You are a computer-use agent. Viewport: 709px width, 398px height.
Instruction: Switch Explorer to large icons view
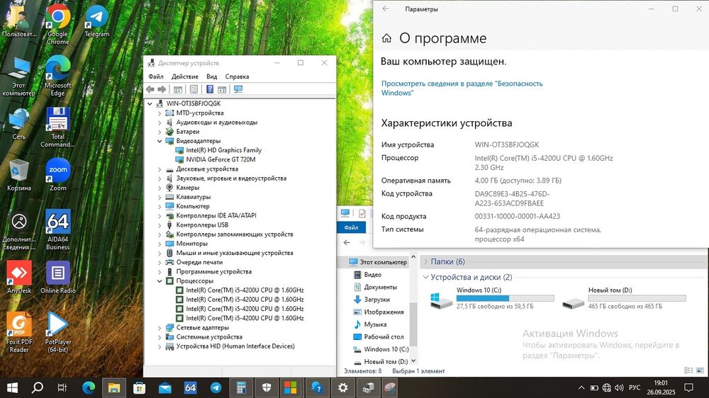pos(700,370)
